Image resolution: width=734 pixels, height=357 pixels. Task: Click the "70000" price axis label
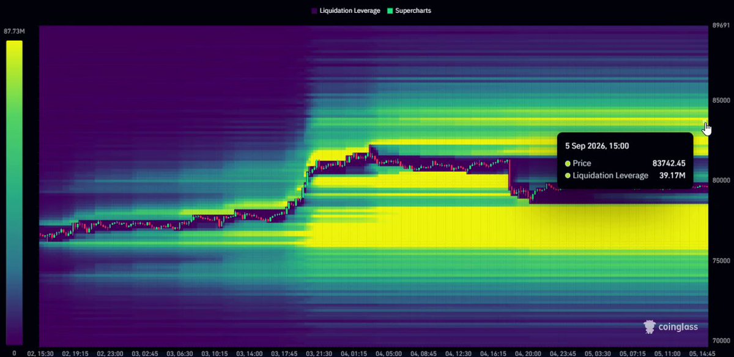[720, 341]
